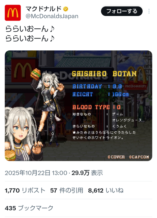Click the 435 ブックマーク count
The width and height of the screenshot is (157, 218).
click(29, 208)
